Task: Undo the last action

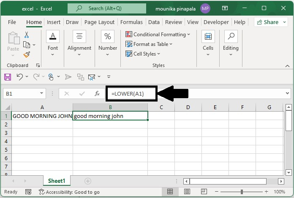Action: (19, 77)
